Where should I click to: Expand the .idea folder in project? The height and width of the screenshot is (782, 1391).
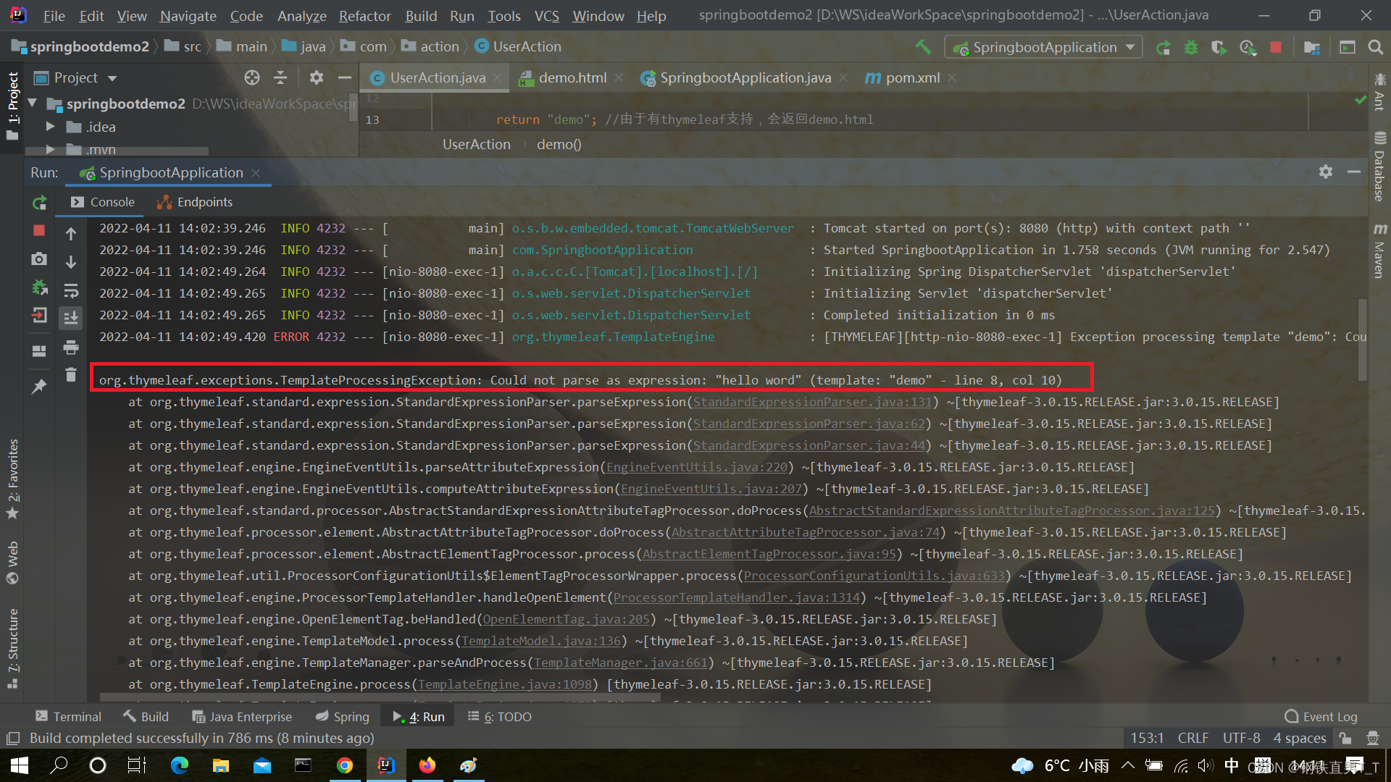51,126
